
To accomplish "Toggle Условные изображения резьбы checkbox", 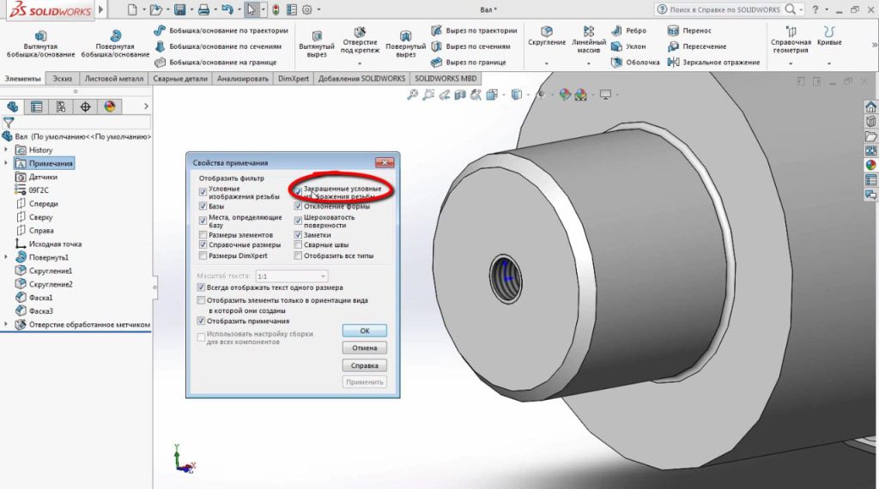I will [x=203, y=191].
